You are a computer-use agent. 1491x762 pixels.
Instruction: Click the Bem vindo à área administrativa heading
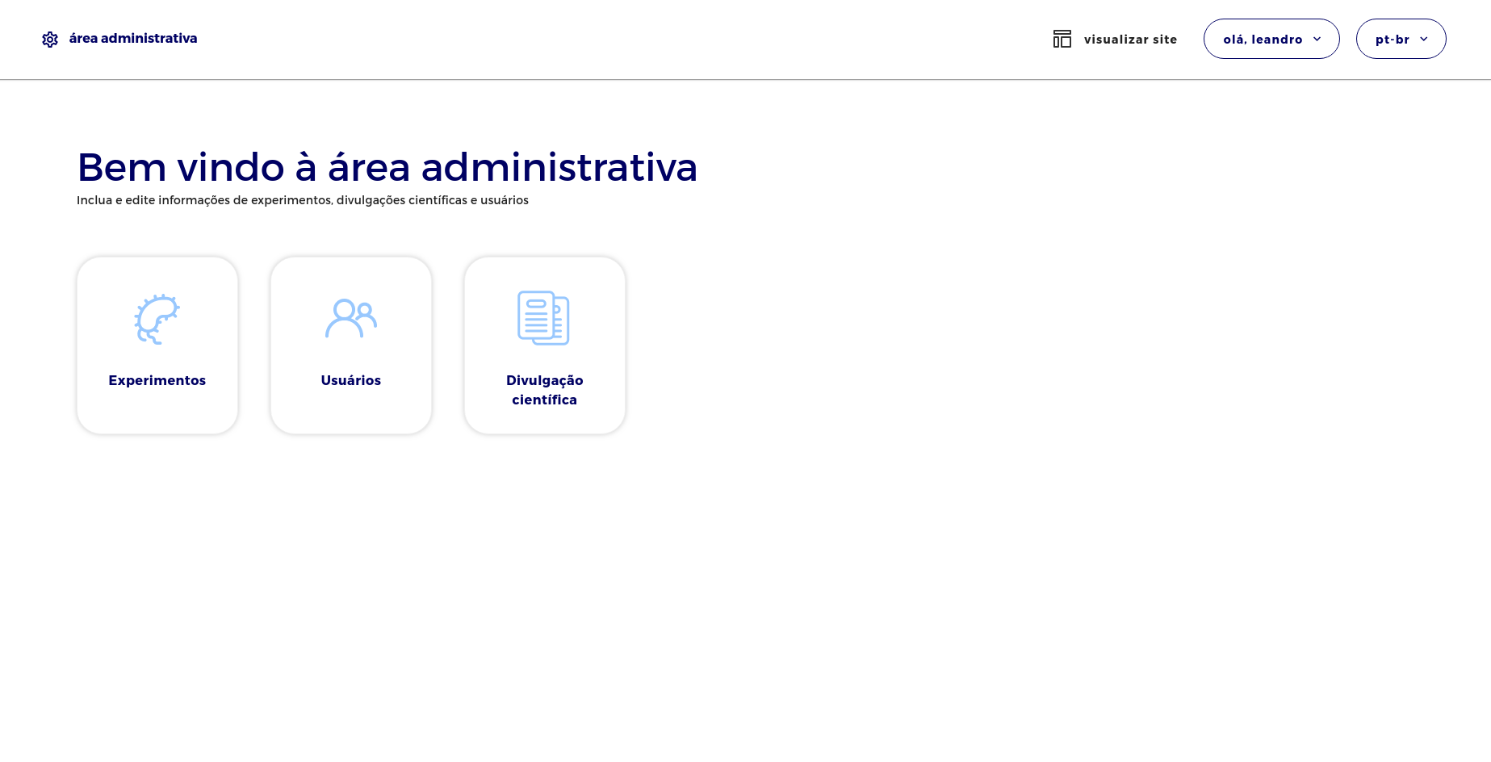tap(387, 167)
